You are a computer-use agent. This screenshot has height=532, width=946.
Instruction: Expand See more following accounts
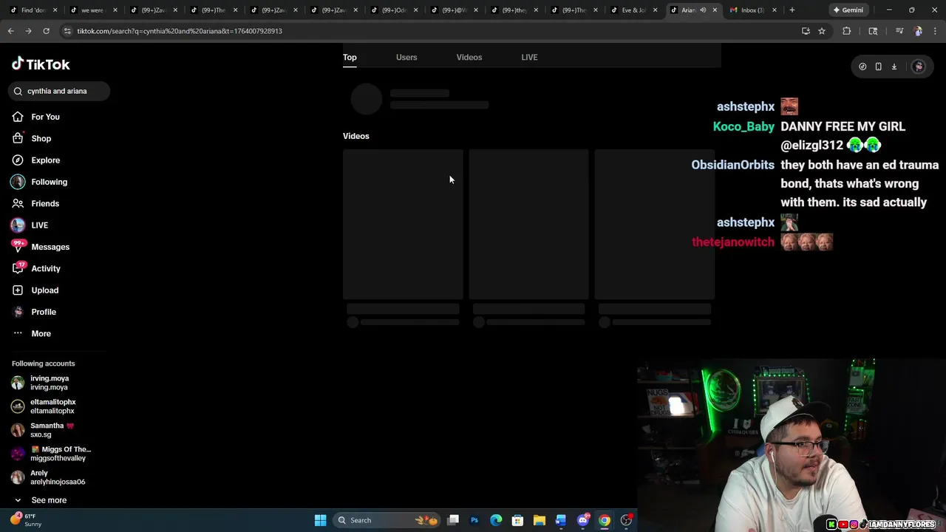pos(49,500)
